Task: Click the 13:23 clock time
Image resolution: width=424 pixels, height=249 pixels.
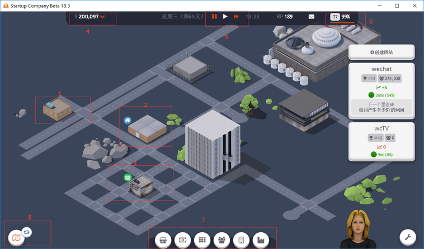Action: coord(252,17)
